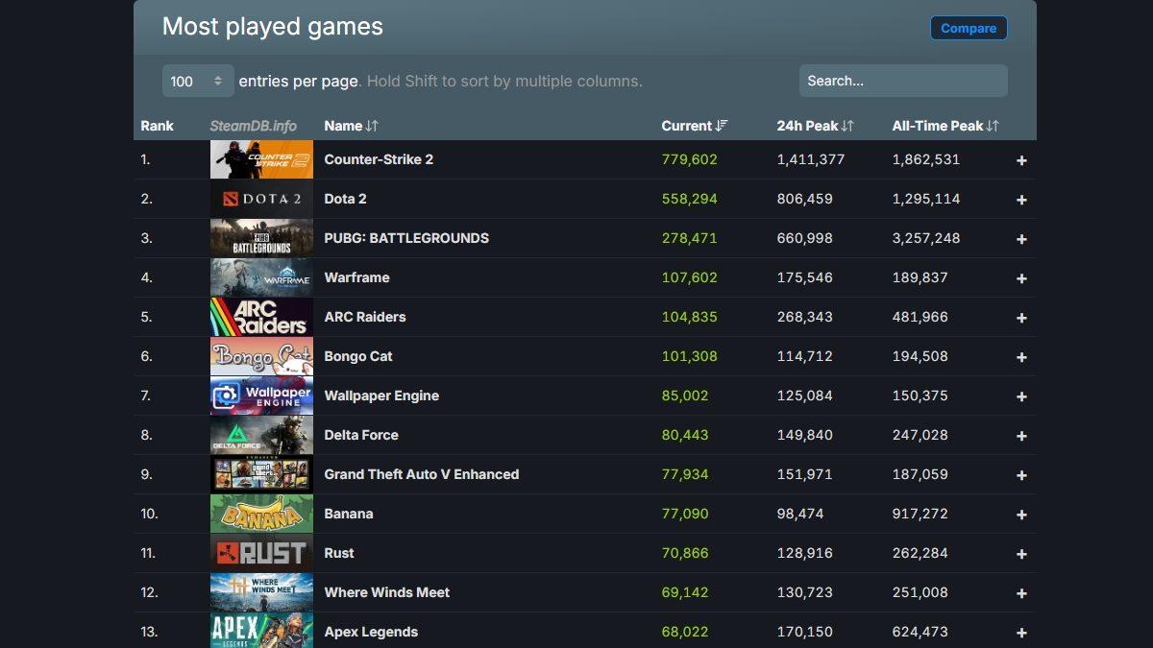Select the Rust game logo

[x=261, y=553]
